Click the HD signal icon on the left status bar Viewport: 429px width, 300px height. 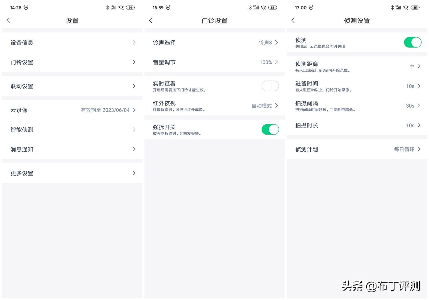click(x=113, y=7)
